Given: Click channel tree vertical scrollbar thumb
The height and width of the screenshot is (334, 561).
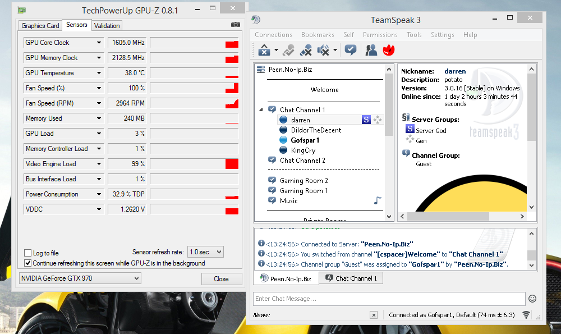Looking at the screenshot, I should (x=389, y=104).
